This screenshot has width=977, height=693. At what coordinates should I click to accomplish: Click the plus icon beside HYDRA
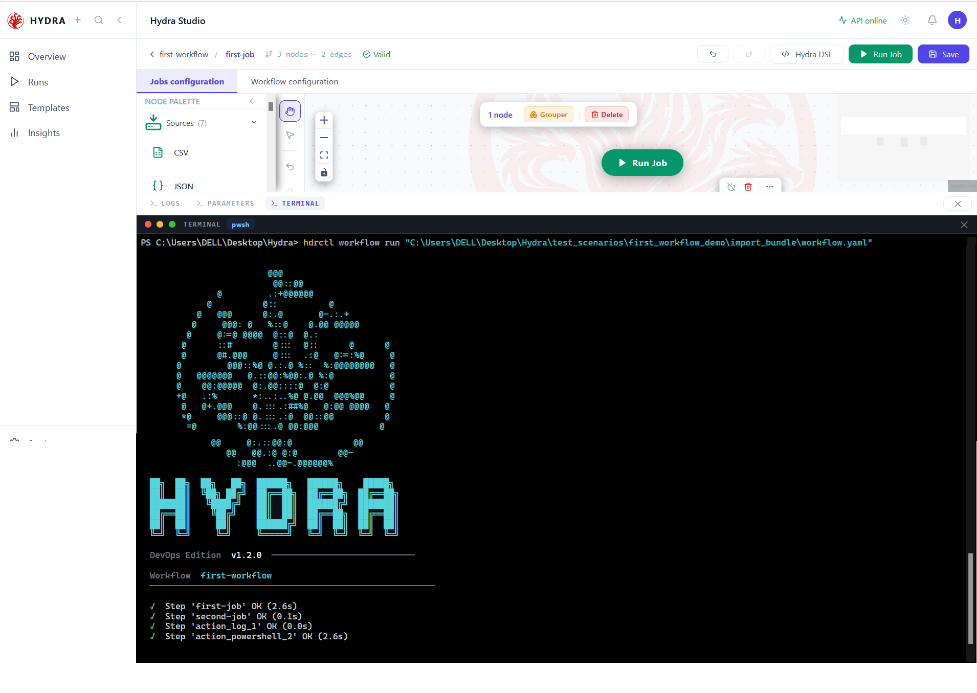pos(78,20)
